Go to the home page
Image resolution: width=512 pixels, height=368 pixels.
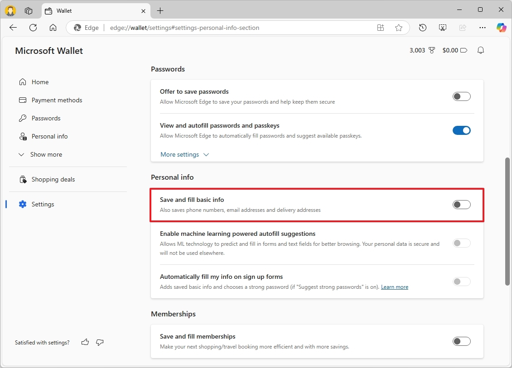[53, 28]
